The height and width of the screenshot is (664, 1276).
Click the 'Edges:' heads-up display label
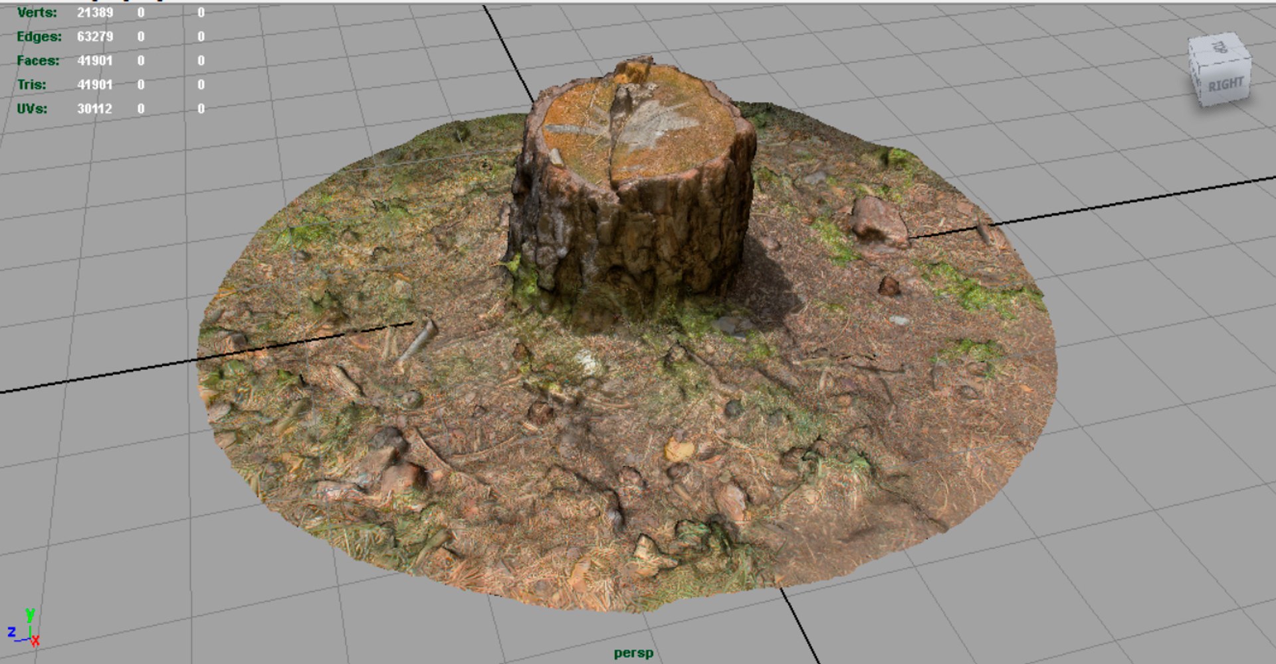coord(39,37)
